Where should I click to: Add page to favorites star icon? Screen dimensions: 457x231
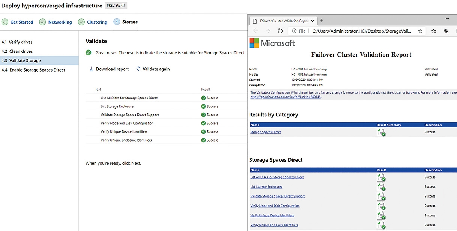[x=420, y=31]
